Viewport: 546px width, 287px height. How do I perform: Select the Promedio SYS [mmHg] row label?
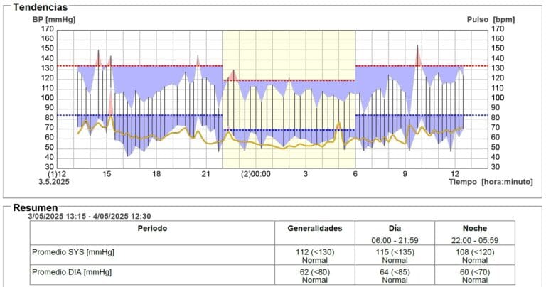tap(73, 252)
